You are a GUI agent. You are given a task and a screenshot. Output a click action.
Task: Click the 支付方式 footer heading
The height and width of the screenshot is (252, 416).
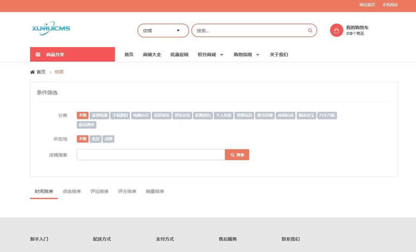[x=165, y=239]
